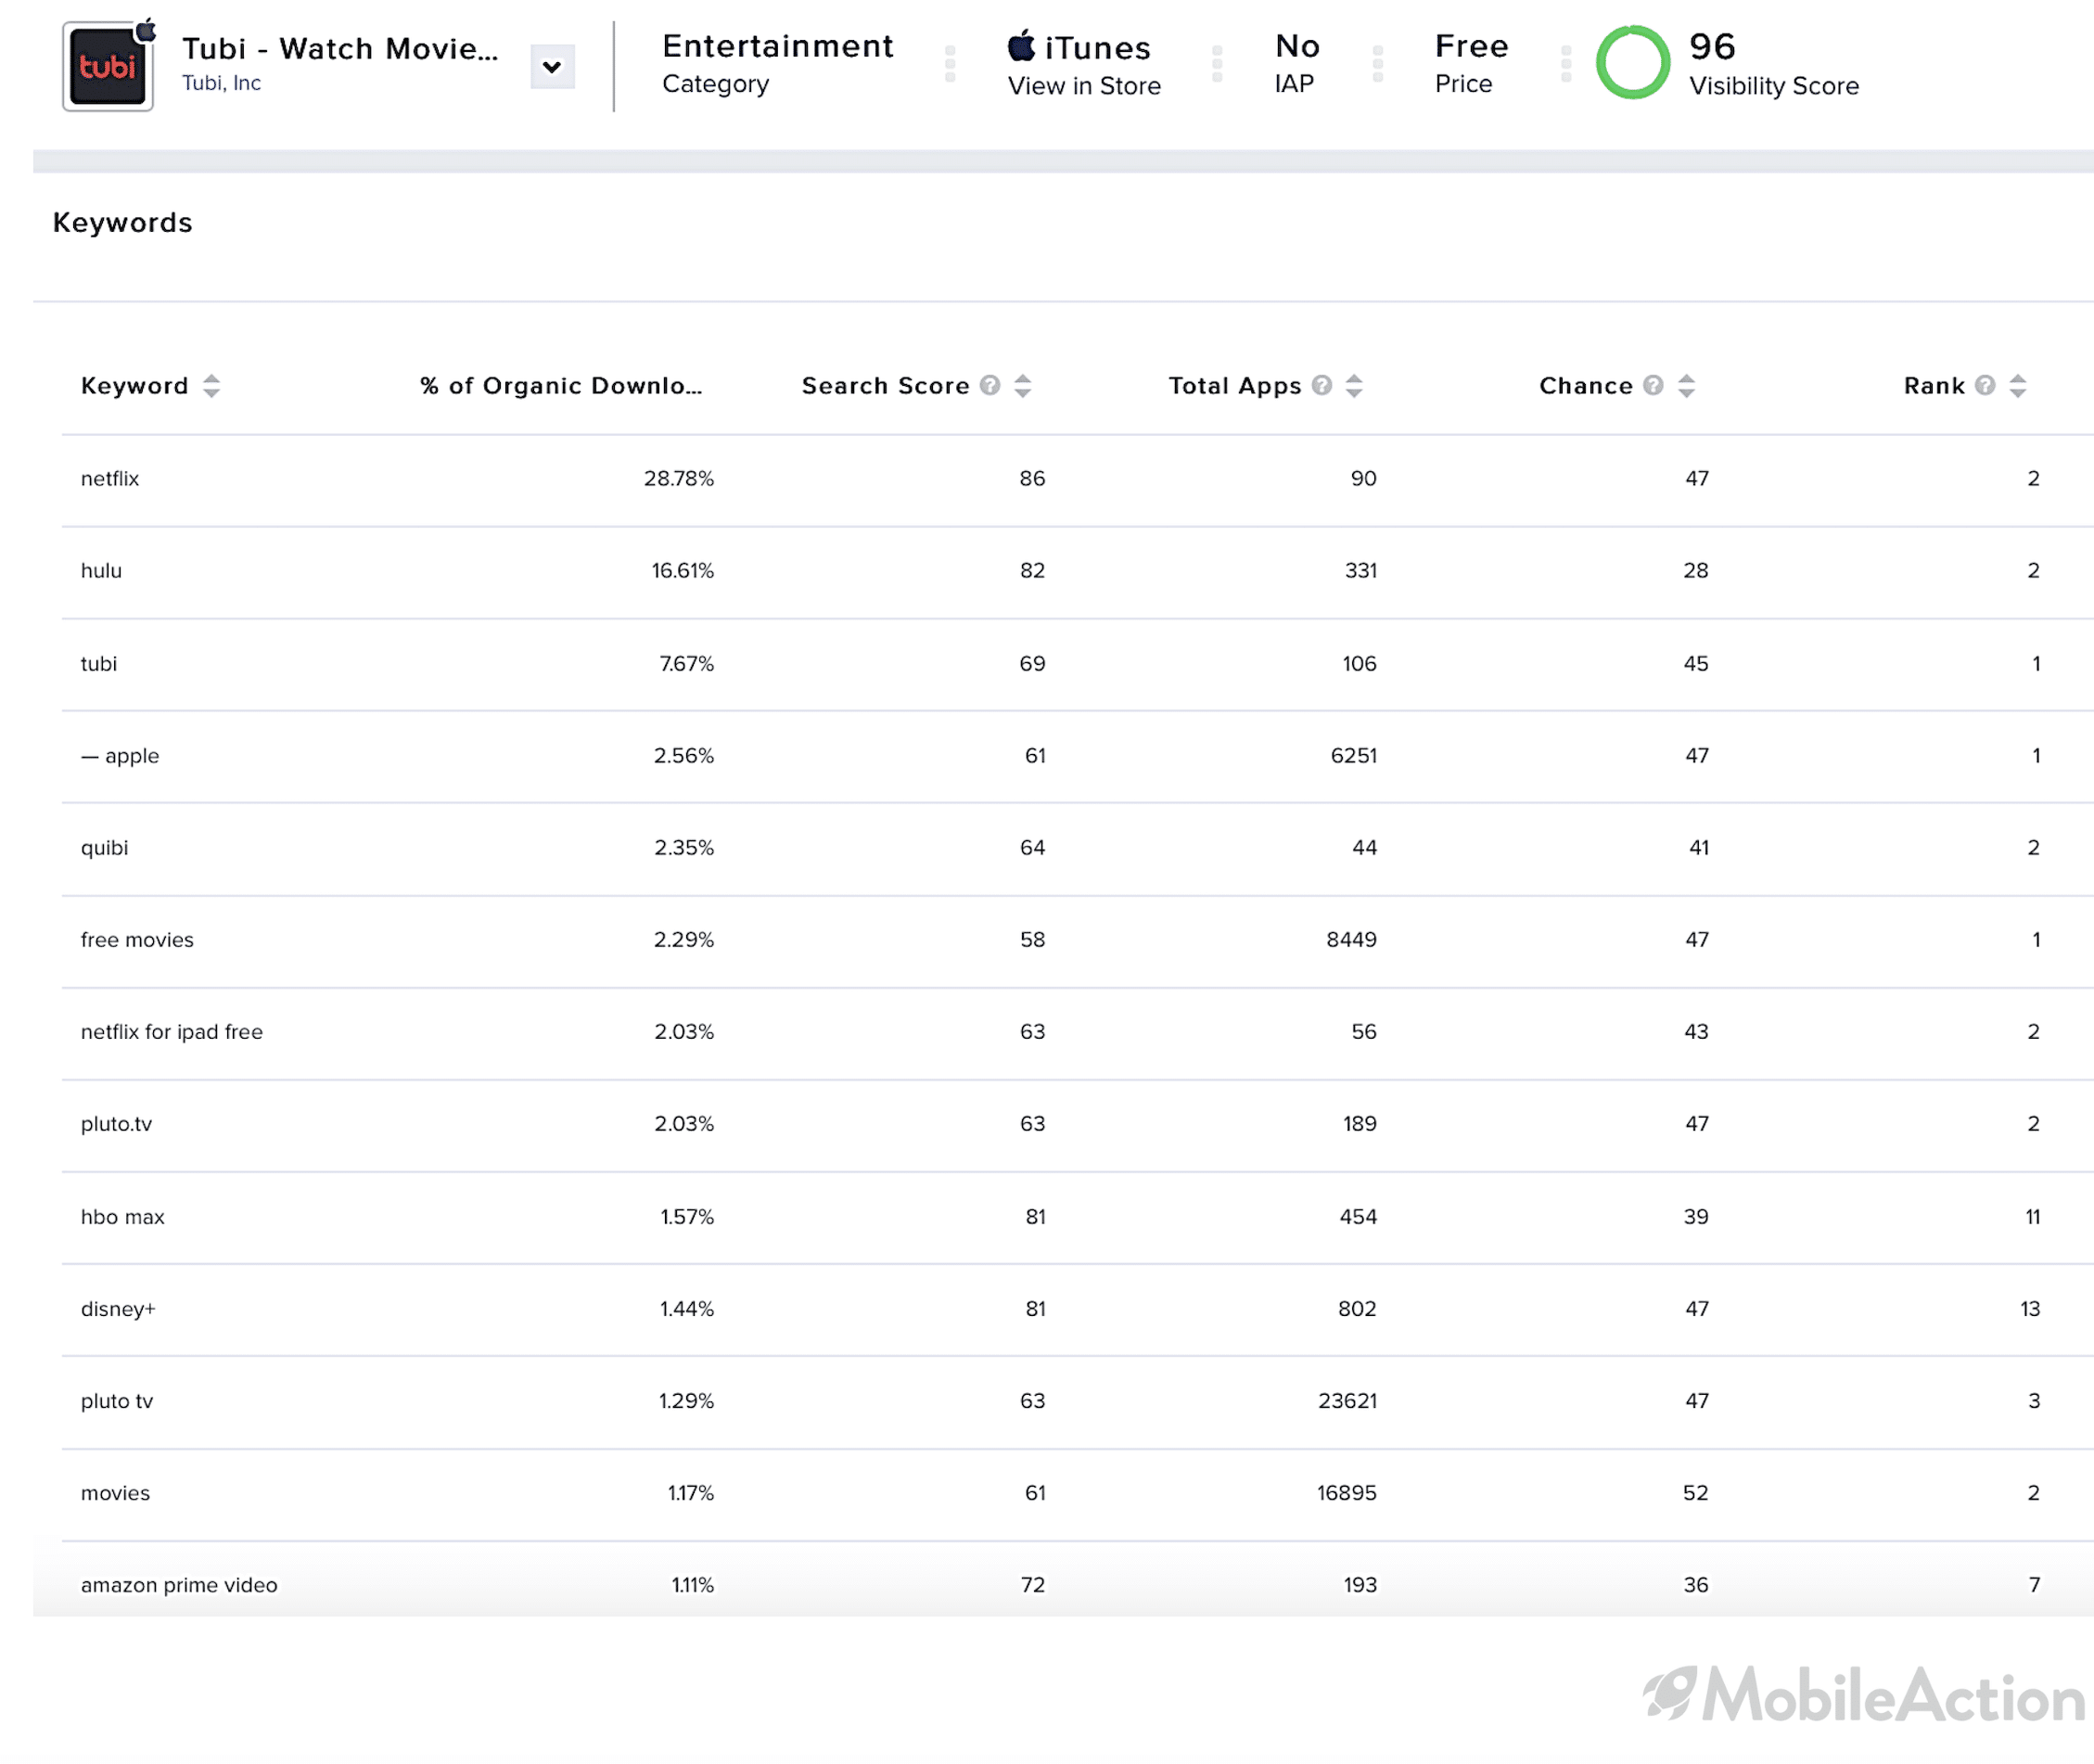Click the green Visibility Score ring
2094x1764 pixels.
1632,63
